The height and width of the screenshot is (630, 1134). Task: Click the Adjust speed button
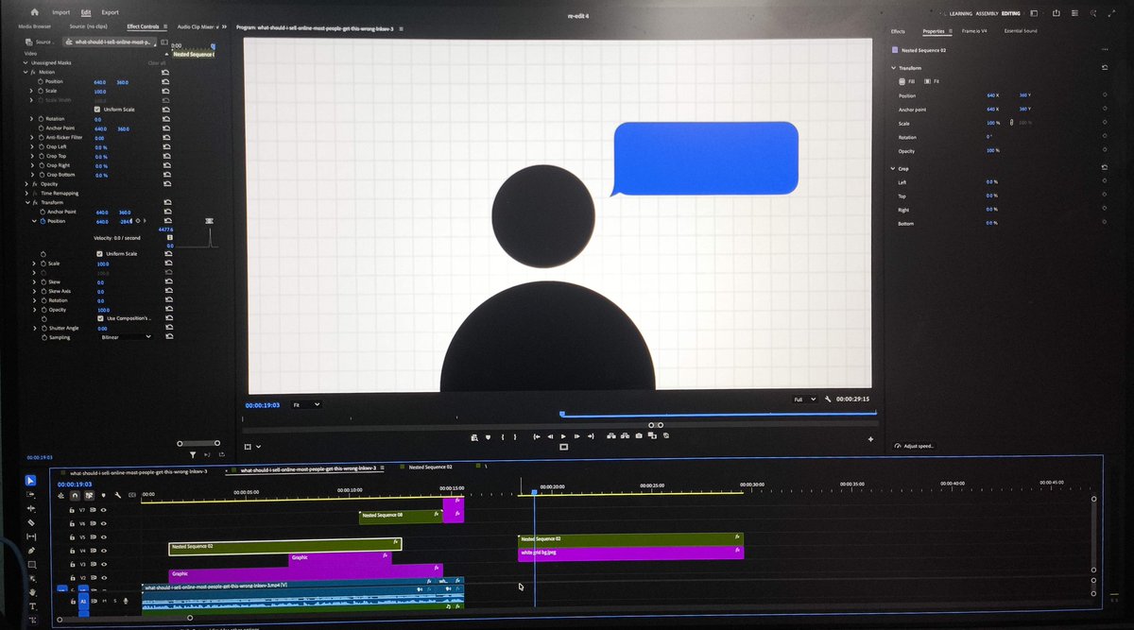coord(914,446)
